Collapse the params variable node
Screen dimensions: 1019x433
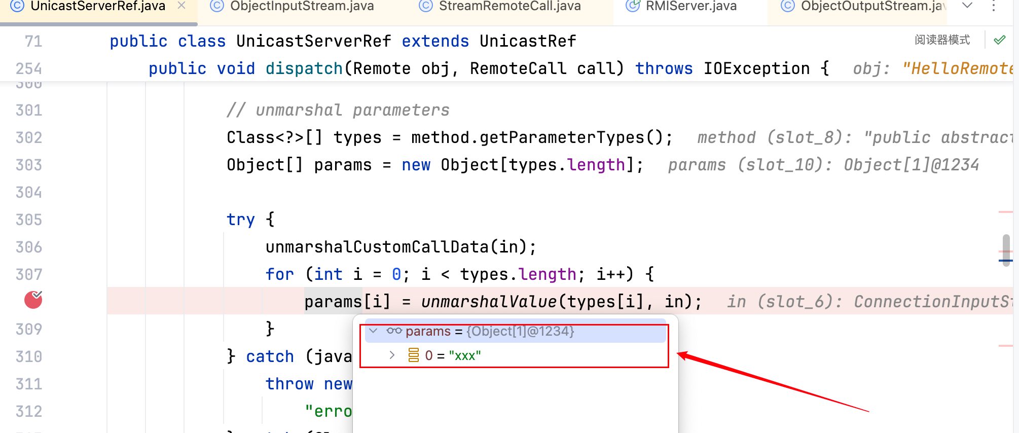pos(374,331)
